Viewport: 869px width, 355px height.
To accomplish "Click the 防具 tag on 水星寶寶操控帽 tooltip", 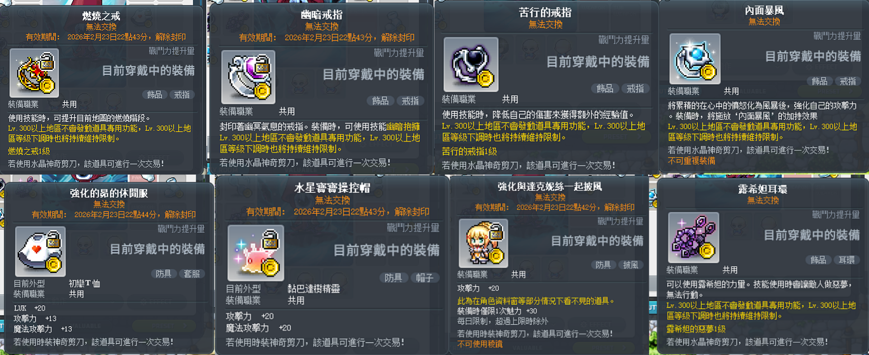I will pyautogui.click(x=393, y=278).
